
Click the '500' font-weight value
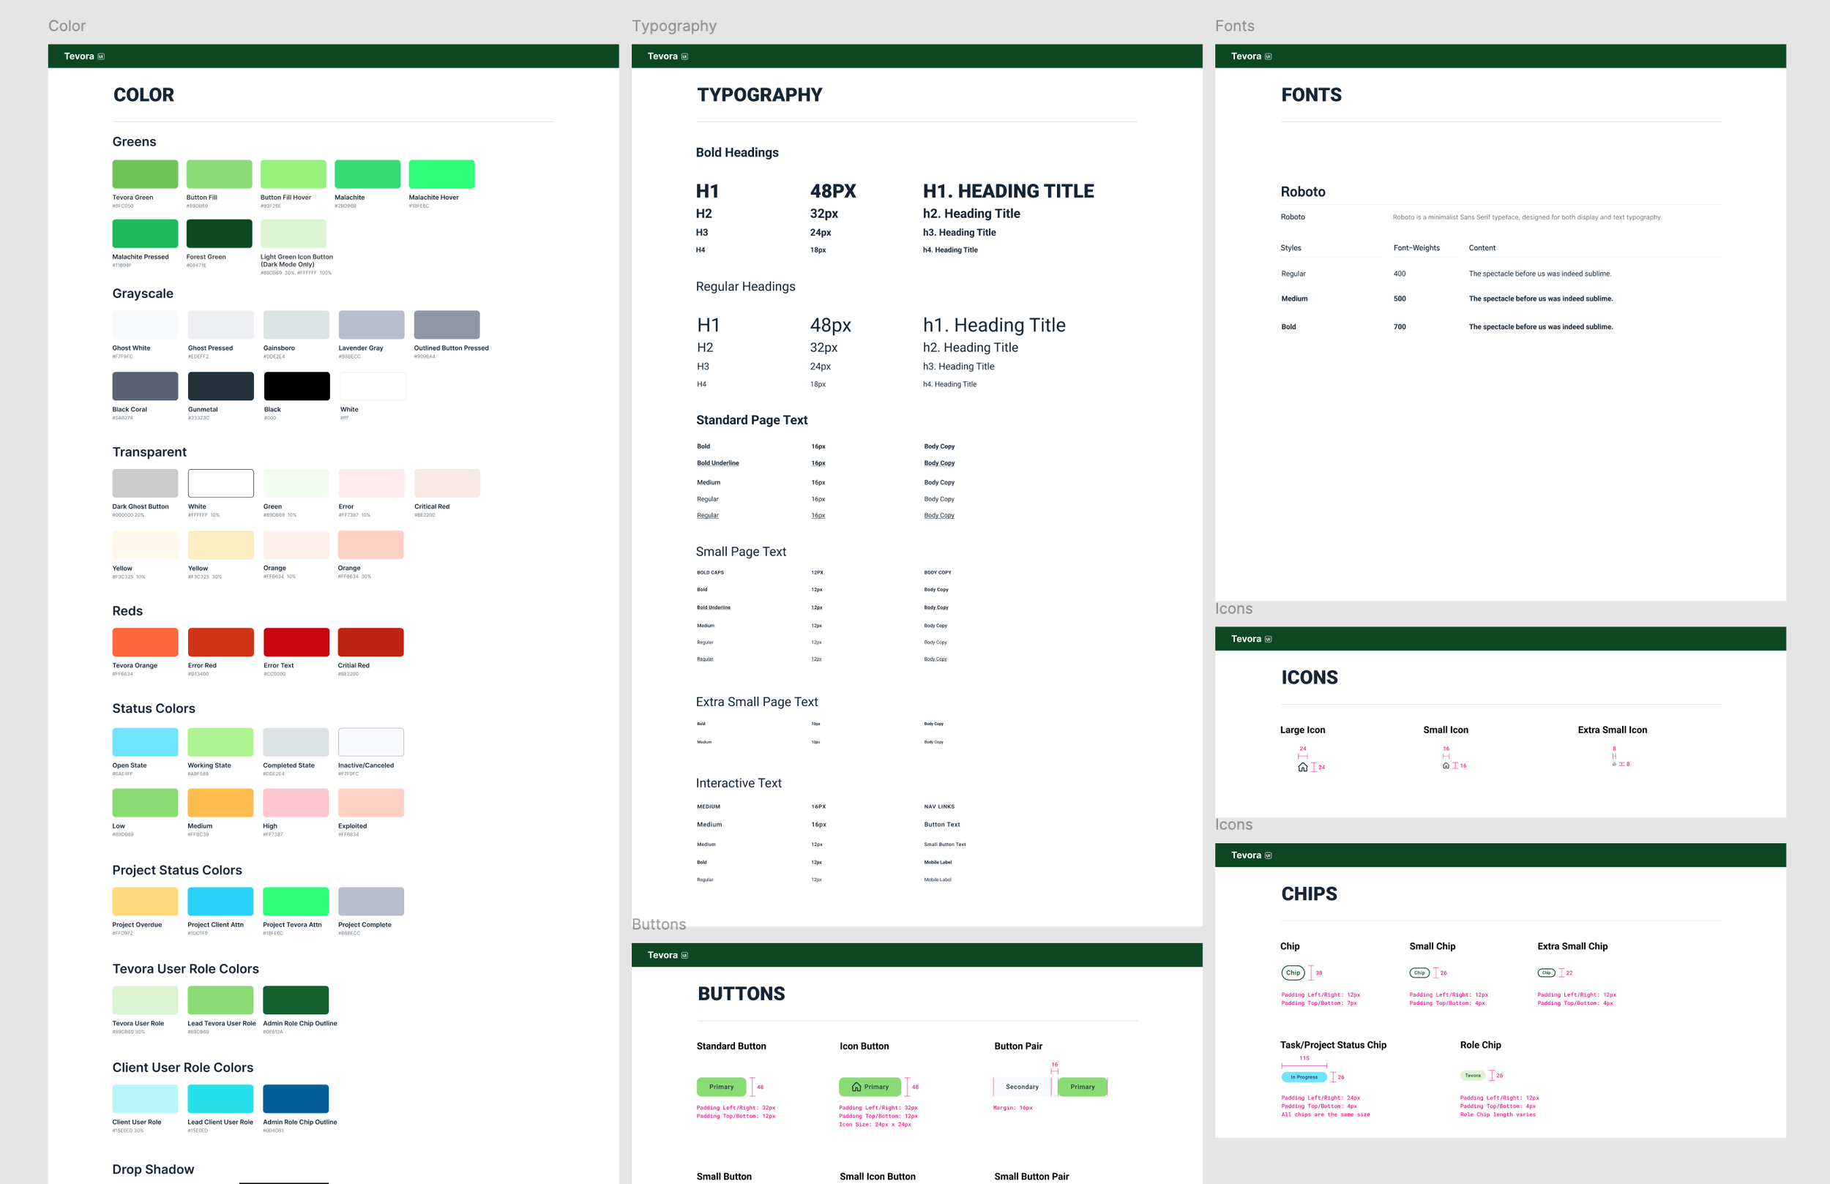tap(1400, 299)
